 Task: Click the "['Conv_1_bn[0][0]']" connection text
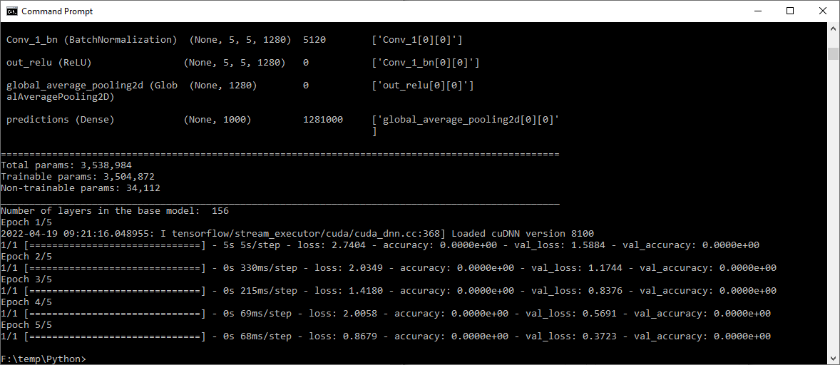pos(426,63)
